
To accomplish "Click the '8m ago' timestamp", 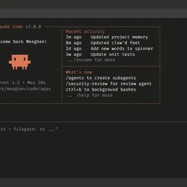I will click(x=74, y=43).
